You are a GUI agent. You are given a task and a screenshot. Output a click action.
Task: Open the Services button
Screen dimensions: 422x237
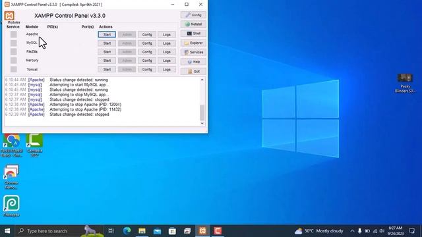[x=193, y=52]
